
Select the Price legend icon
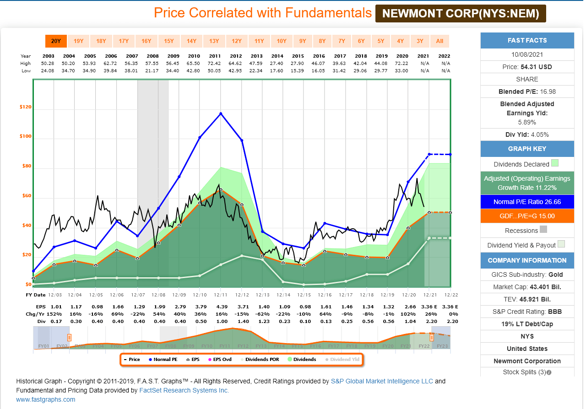pos(125,359)
